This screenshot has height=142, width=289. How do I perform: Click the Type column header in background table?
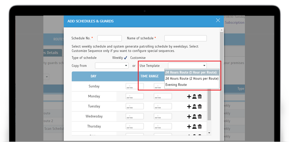pos(241,88)
